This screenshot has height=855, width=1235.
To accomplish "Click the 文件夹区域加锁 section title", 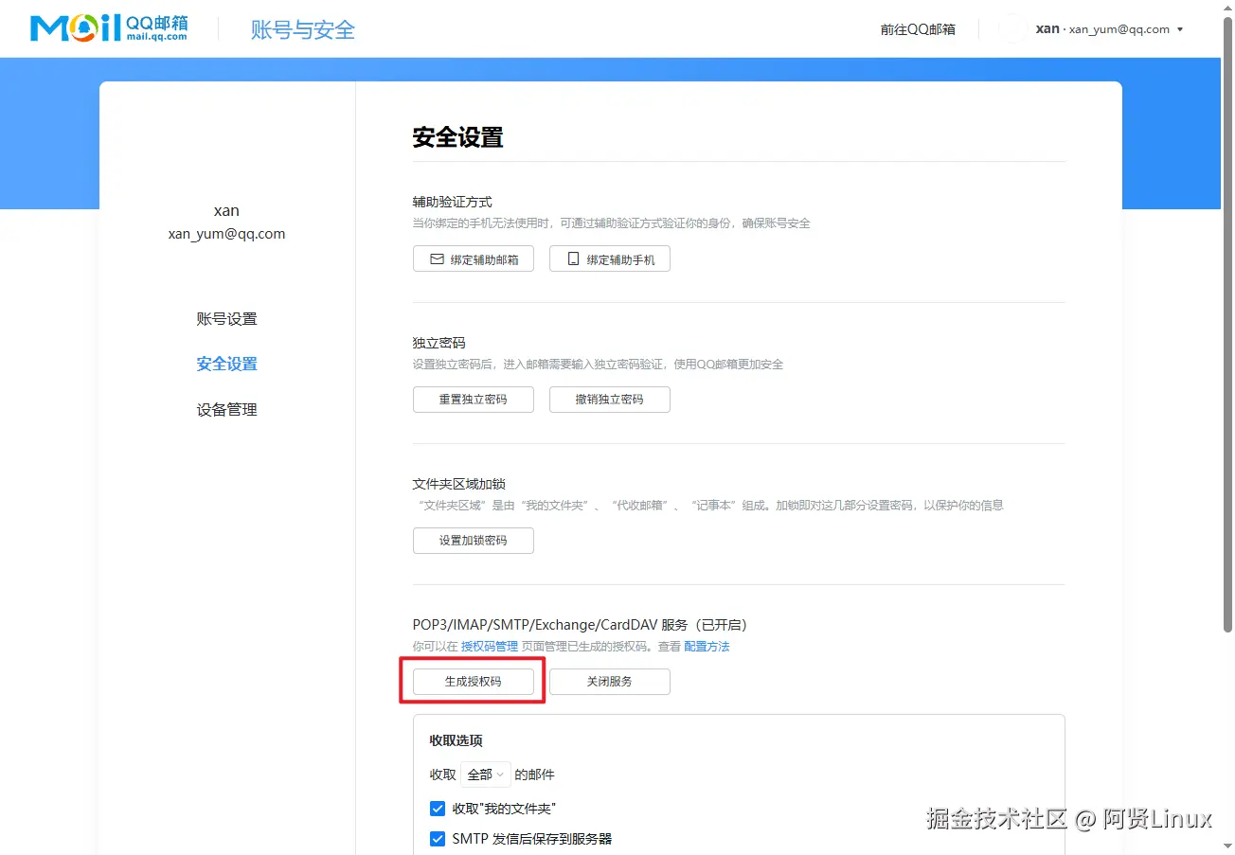I will pyautogui.click(x=459, y=484).
